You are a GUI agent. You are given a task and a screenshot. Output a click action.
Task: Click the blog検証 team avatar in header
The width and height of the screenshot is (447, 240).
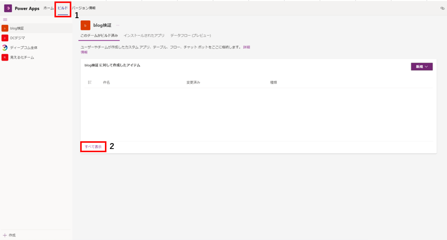[x=85, y=25]
